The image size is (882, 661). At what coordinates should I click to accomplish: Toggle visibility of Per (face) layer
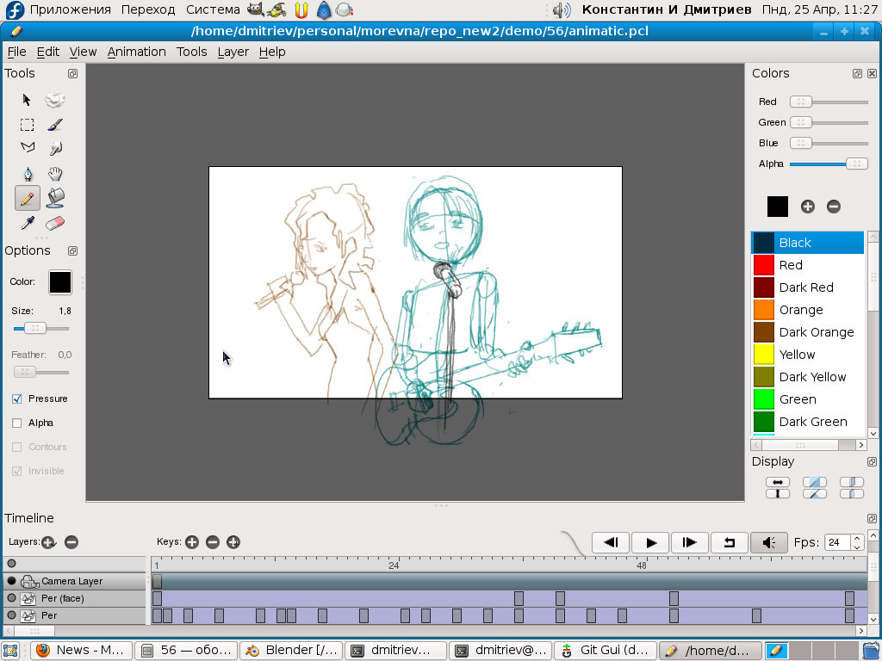click(x=11, y=598)
